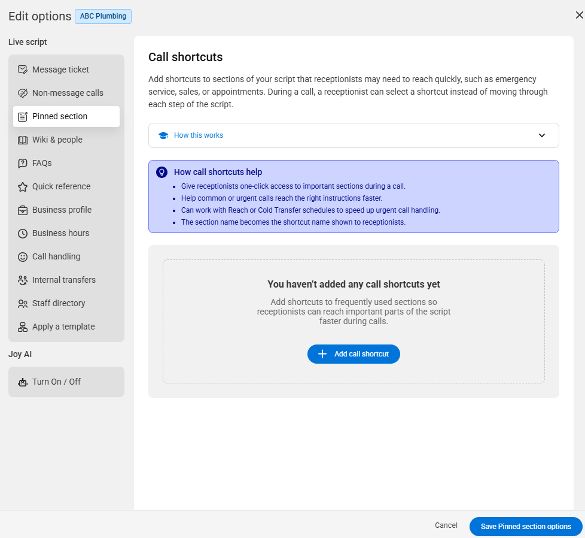
Task: Click the Wiki & people book icon
Action: 22,140
